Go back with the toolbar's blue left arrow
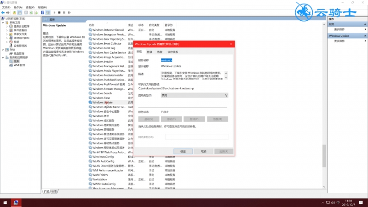Screen dimensions: 368x207 coord(3,13)
